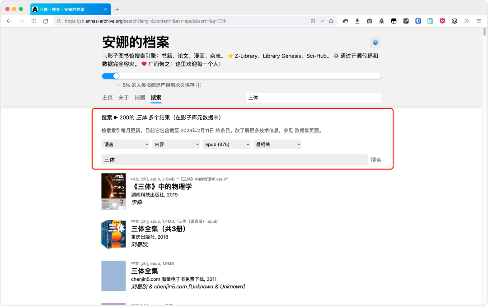Open the Tampermonkey extension icon

(x=394, y=21)
